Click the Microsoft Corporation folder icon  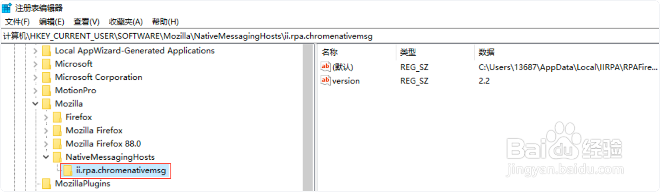point(47,77)
